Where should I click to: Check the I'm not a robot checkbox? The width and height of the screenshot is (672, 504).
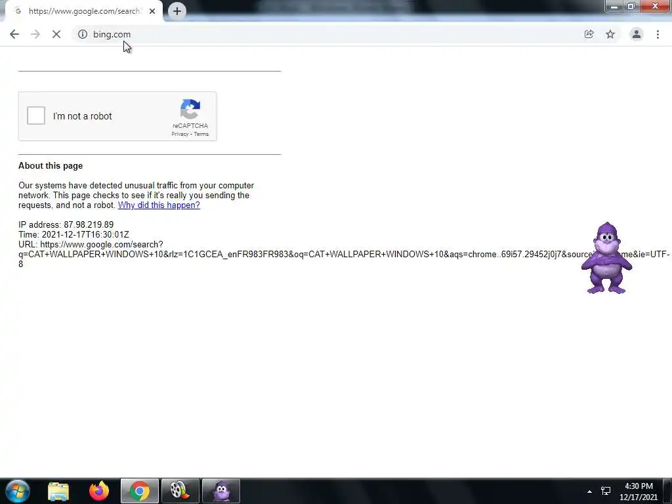[36, 115]
